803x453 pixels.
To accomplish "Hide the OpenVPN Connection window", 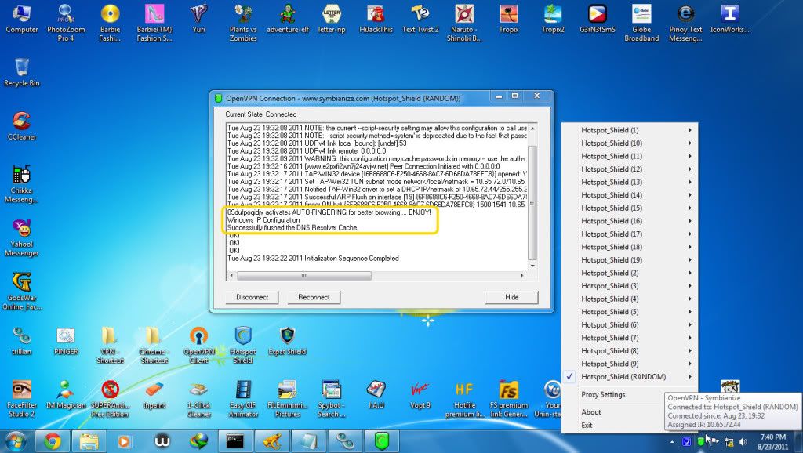I will point(511,297).
